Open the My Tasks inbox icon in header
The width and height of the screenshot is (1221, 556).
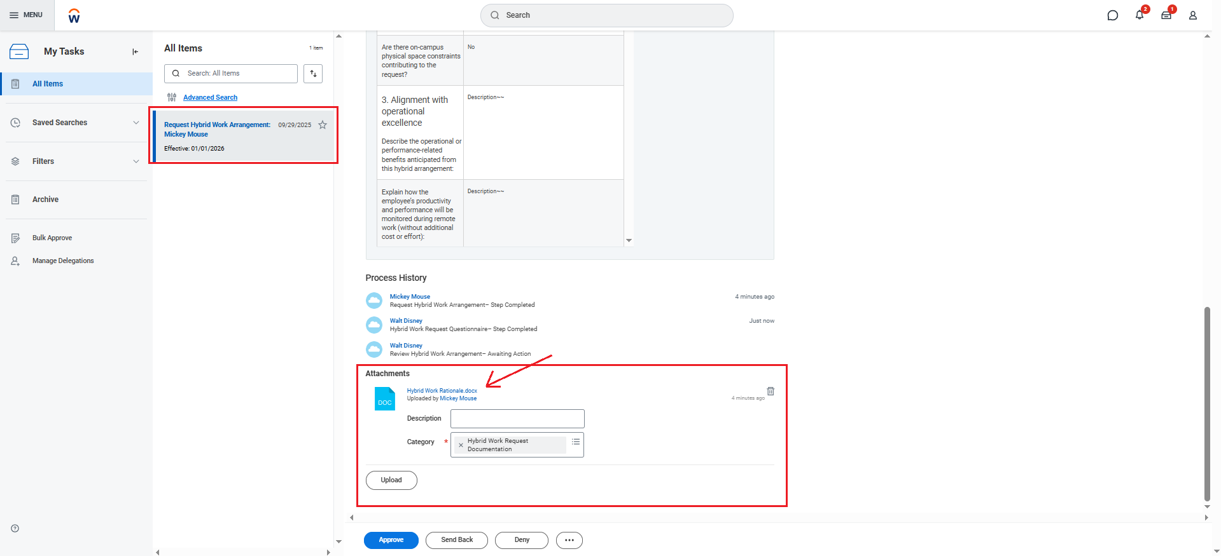tap(1166, 15)
